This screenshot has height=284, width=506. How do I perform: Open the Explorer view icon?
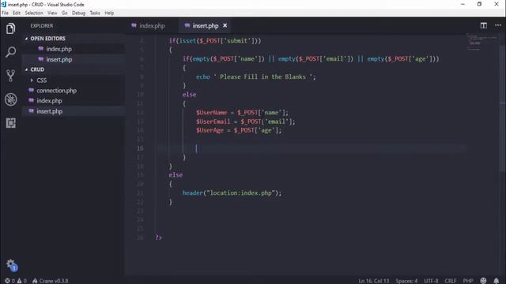(10, 28)
